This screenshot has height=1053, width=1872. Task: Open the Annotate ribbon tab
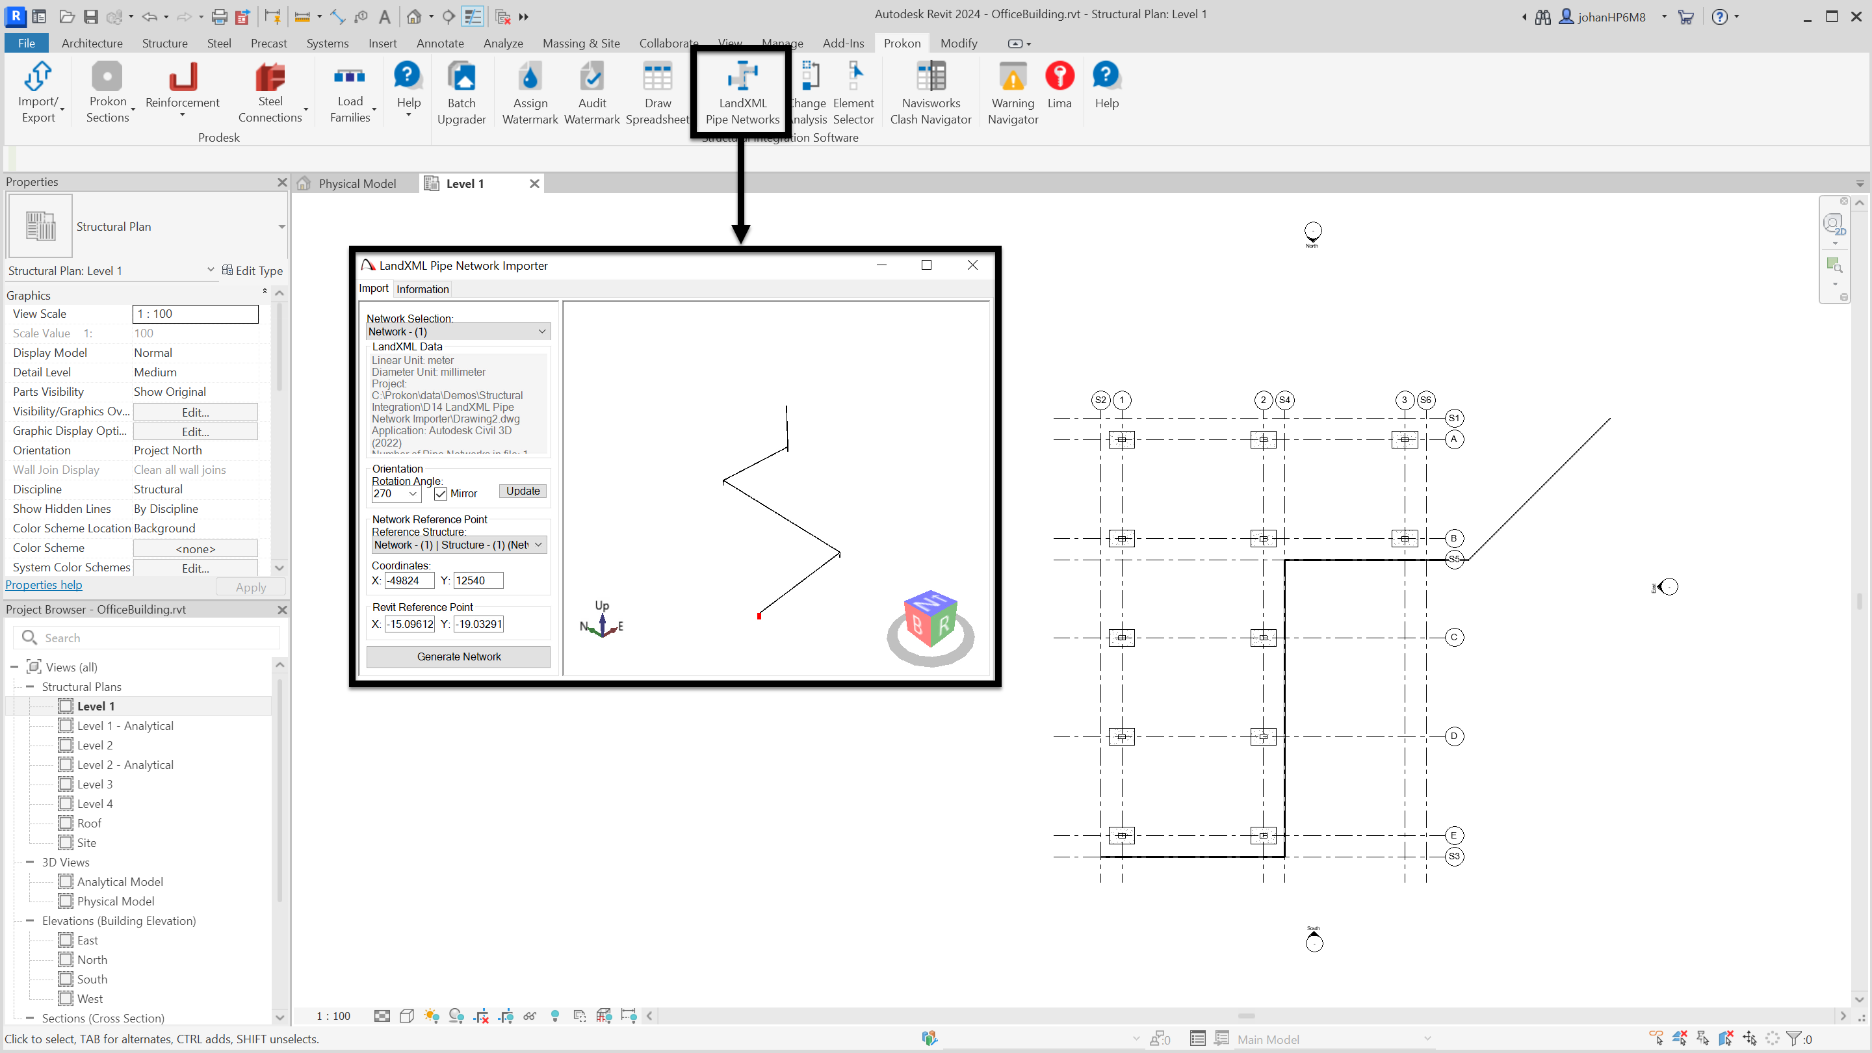pos(439,43)
